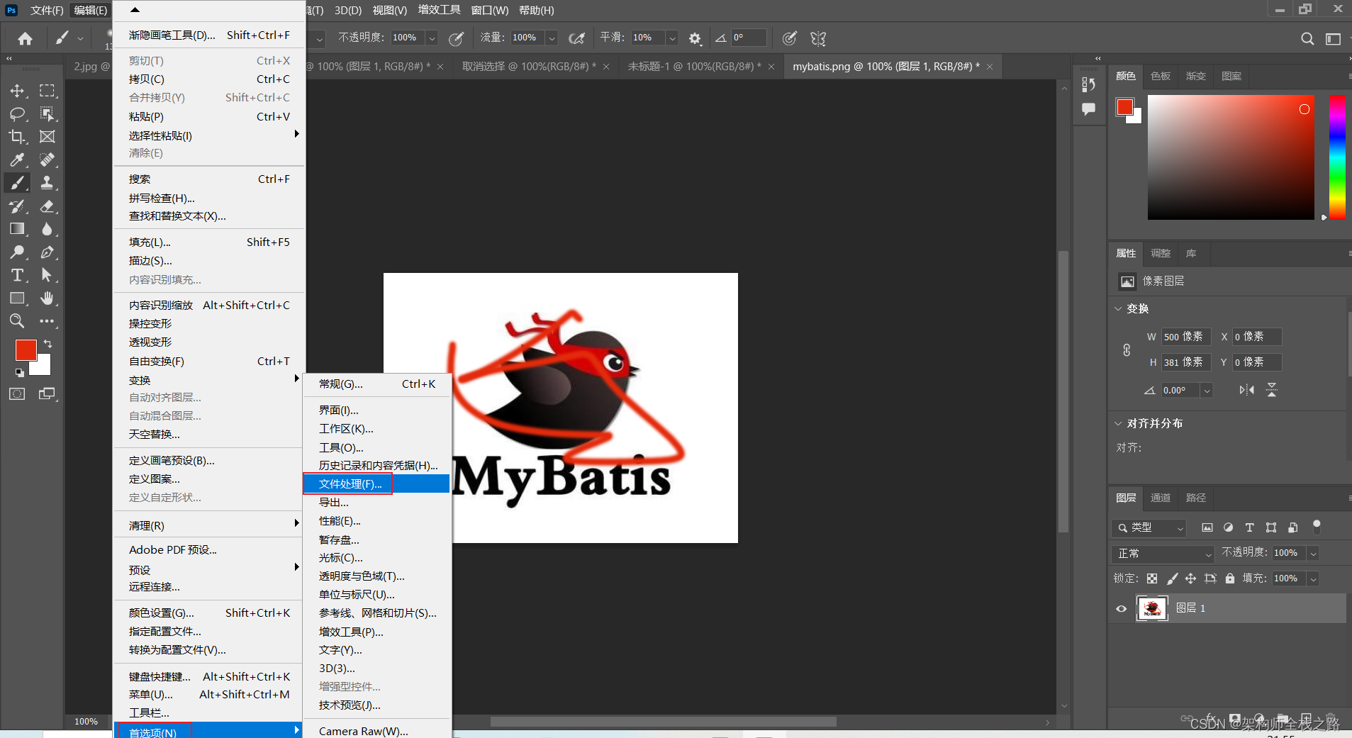Select the Zoom tool
This screenshot has height=738, width=1352.
[x=17, y=321]
